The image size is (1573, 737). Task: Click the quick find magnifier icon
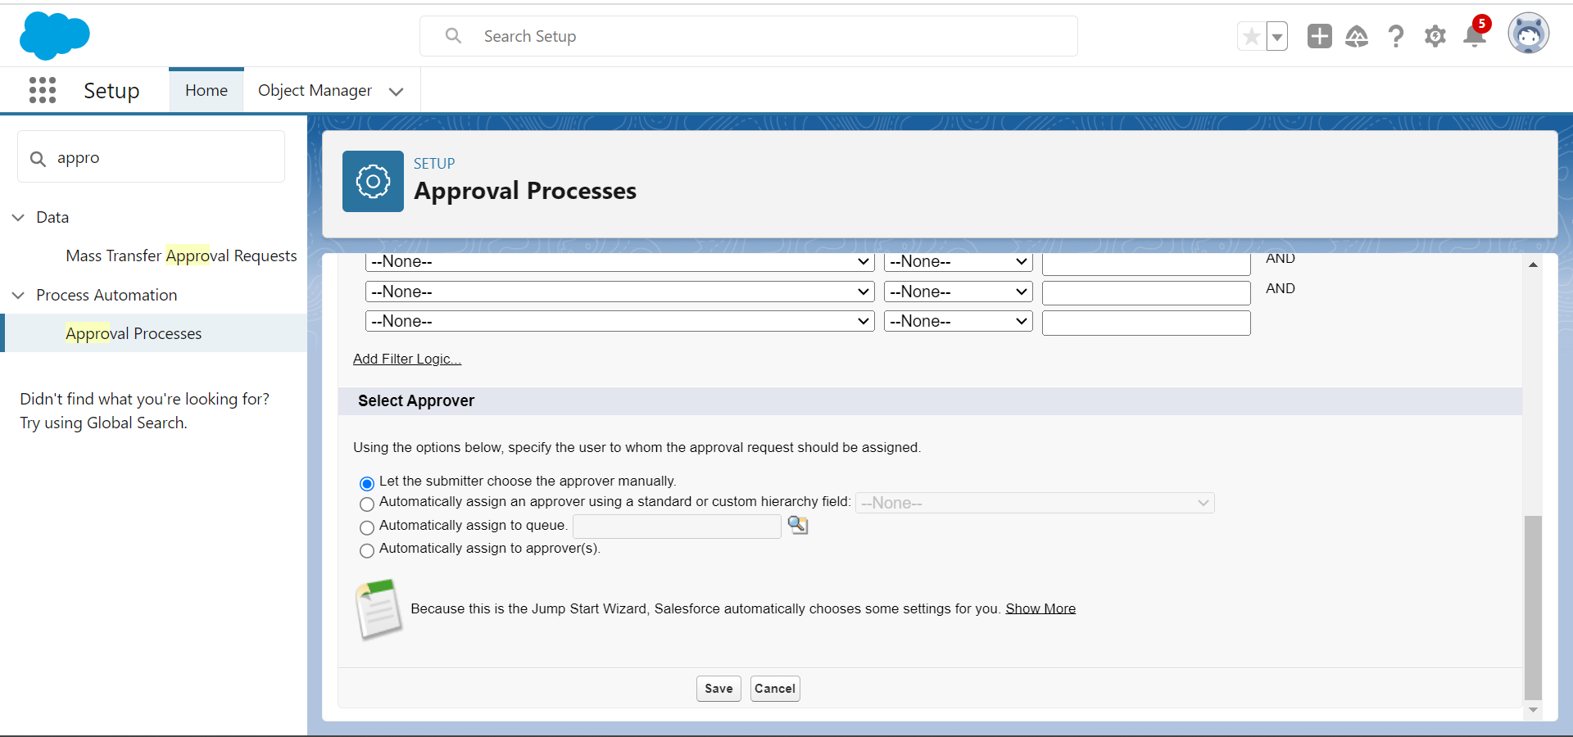point(38,158)
